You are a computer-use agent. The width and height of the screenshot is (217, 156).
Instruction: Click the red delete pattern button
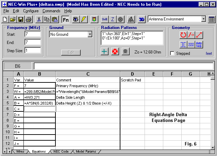pyautogui.click(x=115, y=51)
